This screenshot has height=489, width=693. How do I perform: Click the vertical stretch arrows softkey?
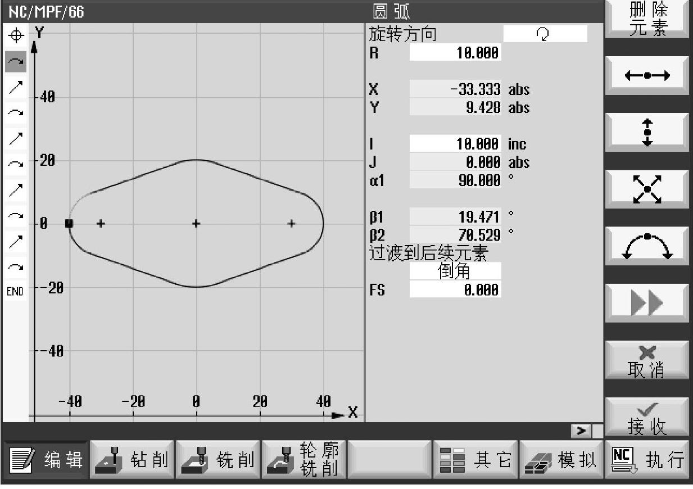click(x=647, y=133)
